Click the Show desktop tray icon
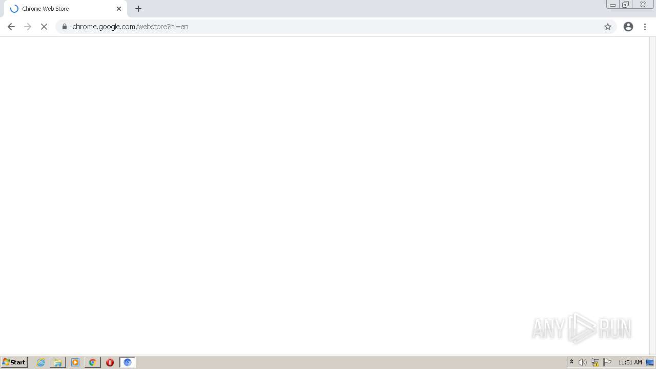 (x=650, y=362)
